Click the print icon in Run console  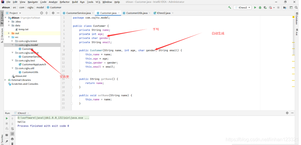tap(12, 139)
